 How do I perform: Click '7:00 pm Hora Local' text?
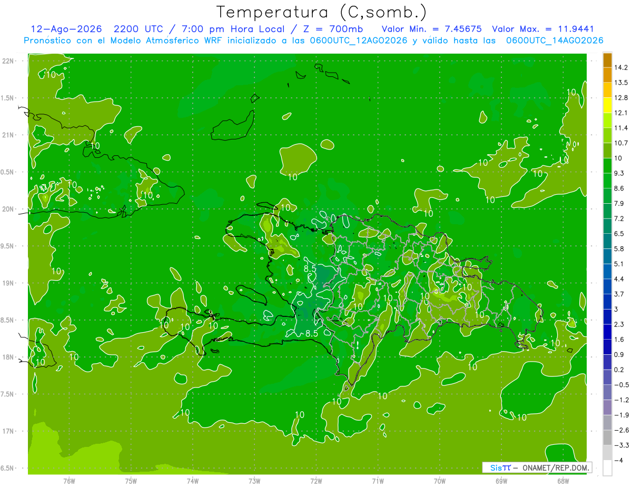pos(234,29)
